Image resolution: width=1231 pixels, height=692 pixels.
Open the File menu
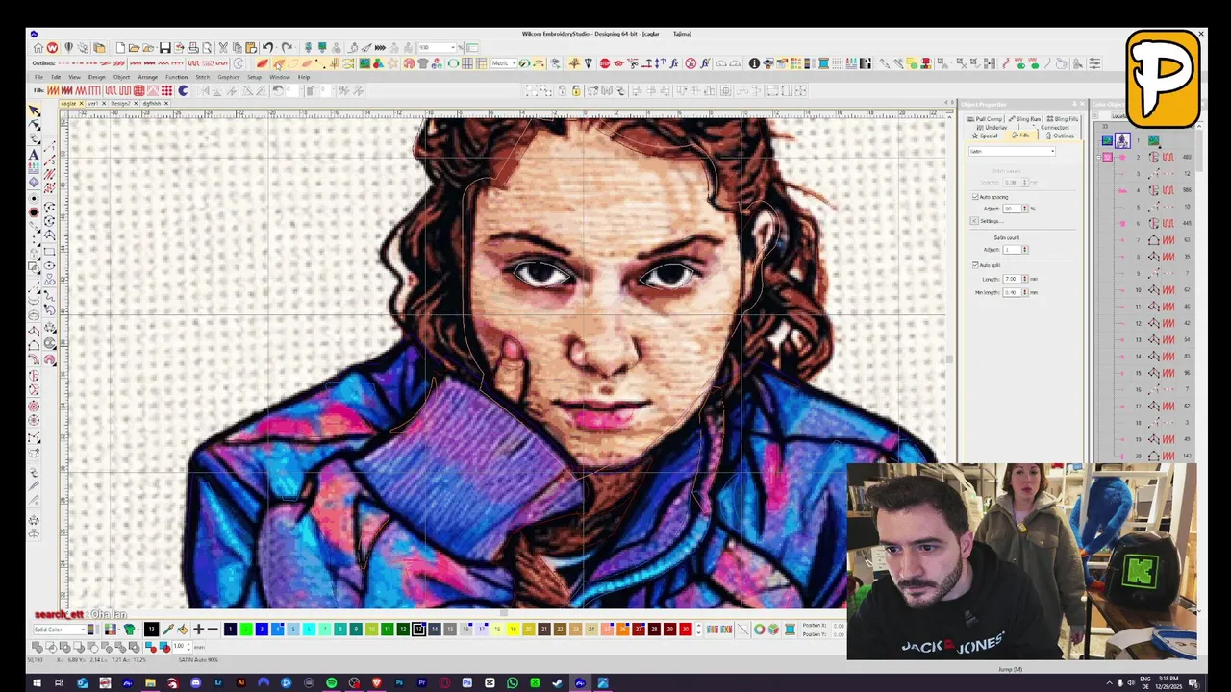(x=38, y=77)
